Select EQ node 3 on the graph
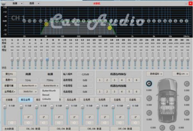Screen dimensions: 193x131 (35, 21)
